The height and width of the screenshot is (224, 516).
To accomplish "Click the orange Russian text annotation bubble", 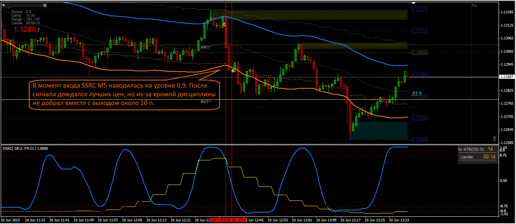I will click(x=124, y=94).
